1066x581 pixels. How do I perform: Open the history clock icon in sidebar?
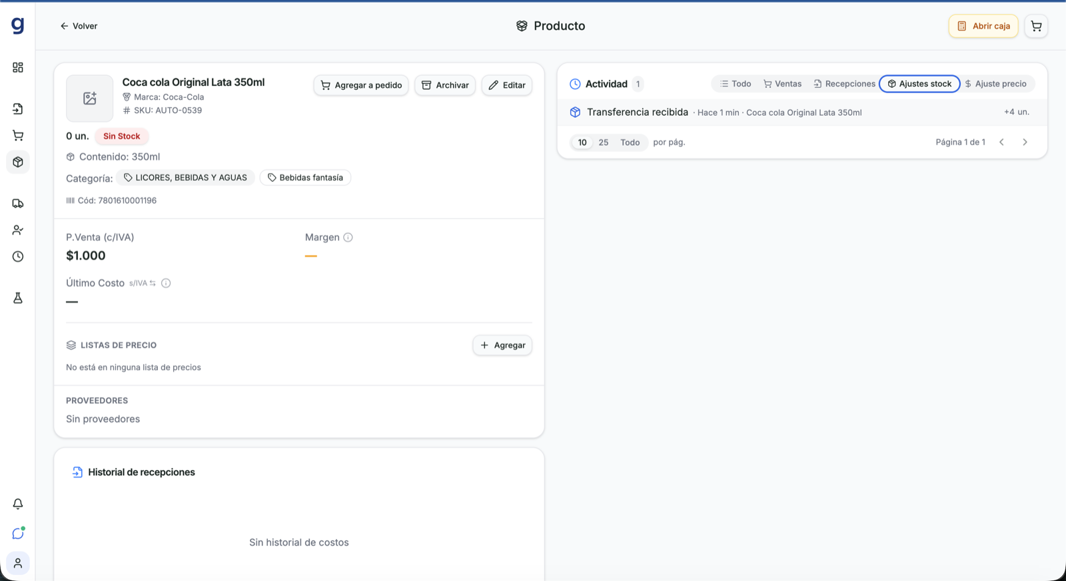tap(18, 256)
